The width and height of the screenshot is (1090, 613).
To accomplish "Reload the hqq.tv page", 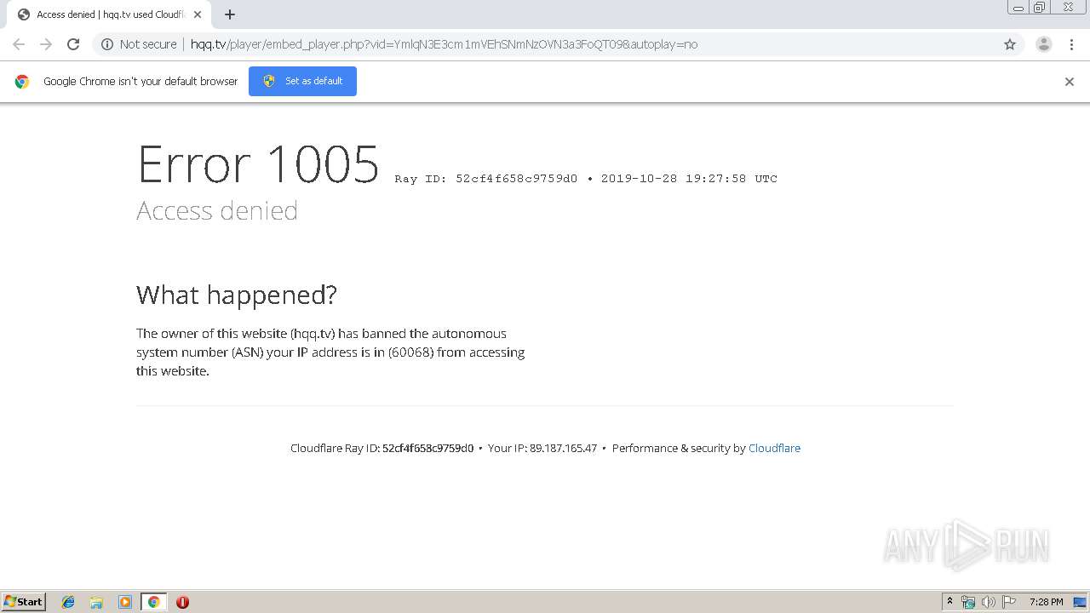I will tap(73, 44).
